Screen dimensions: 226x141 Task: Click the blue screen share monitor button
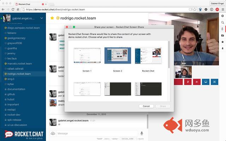point(206,82)
